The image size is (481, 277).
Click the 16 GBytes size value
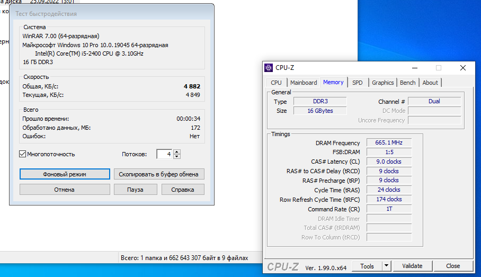(x=320, y=111)
